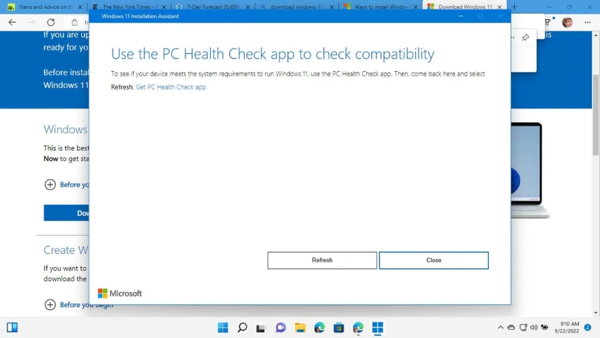The image size is (600, 338).
Task: Go back with the browser back arrow
Action: tap(12, 23)
